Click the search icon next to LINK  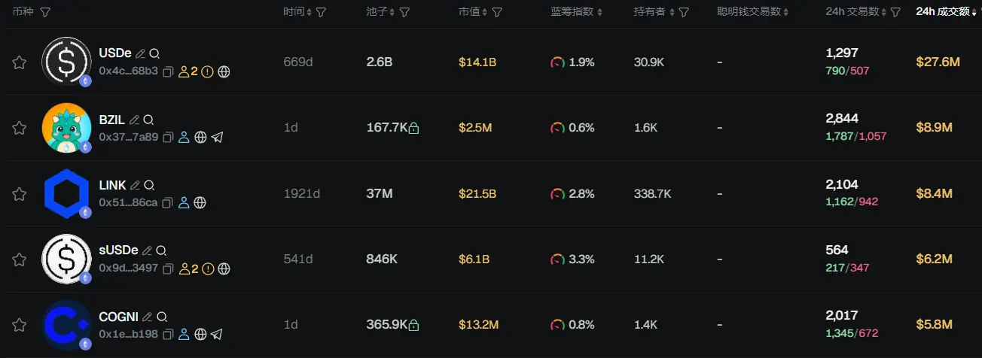point(149,185)
